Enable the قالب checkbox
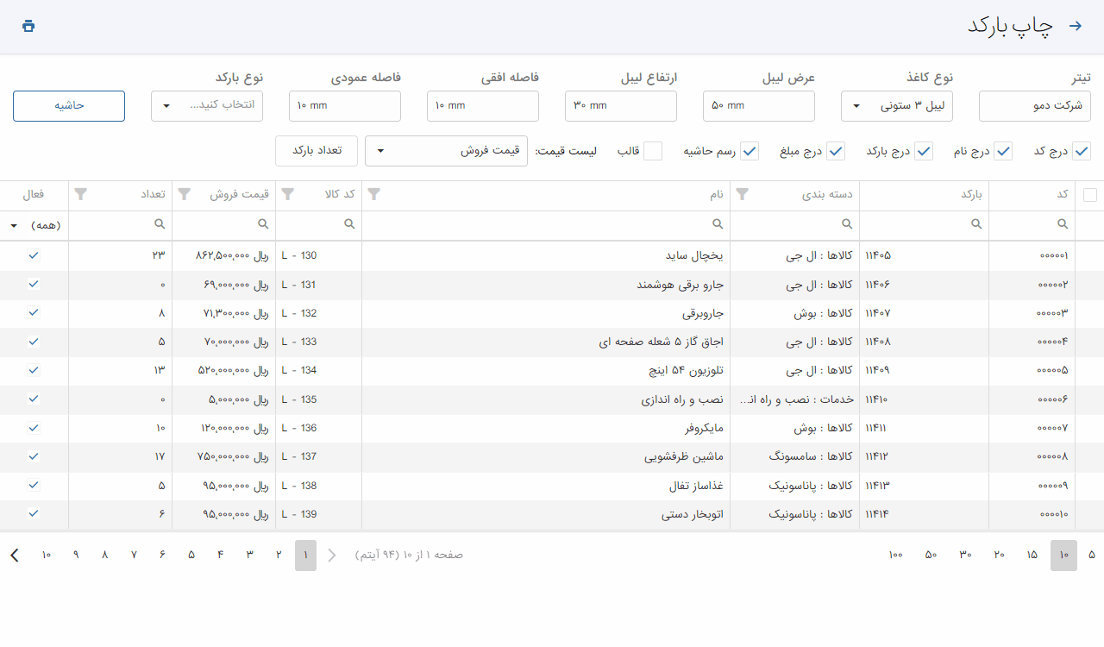Viewport: 1104px width, 647px height. pyautogui.click(x=653, y=151)
